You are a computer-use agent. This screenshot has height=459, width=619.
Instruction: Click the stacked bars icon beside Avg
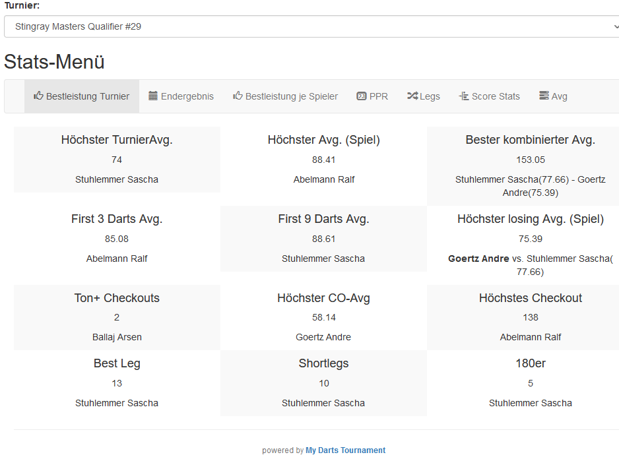tap(544, 96)
